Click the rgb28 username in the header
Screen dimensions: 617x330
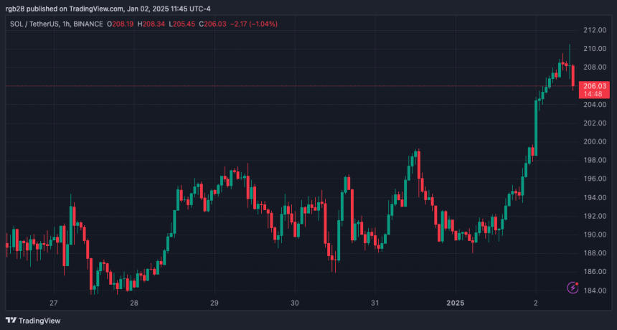pyautogui.click(x=15, y=9)
